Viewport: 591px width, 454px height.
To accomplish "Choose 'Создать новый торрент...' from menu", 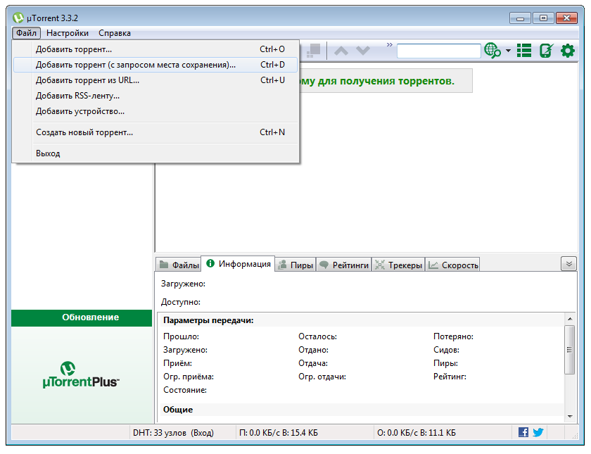I will tap(84, 132).
